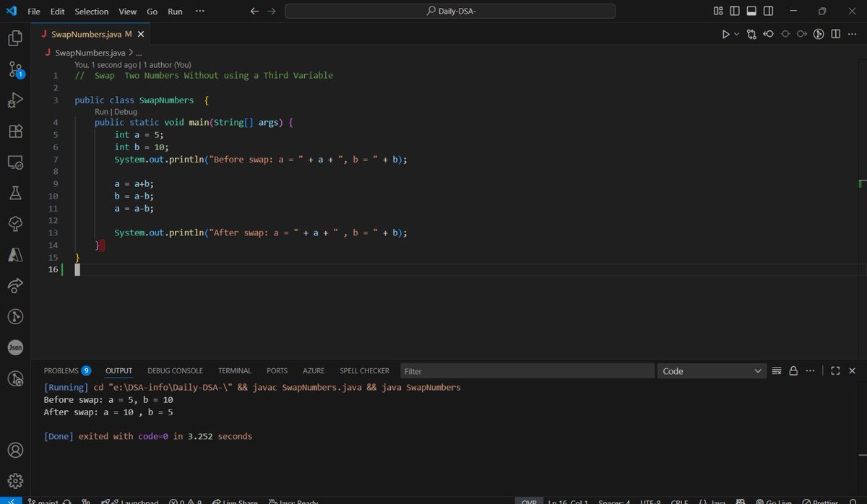This screenshot has height=504, width=867.
Task: Open the Azure view in activity bar
Action: (x=15, y=255)
